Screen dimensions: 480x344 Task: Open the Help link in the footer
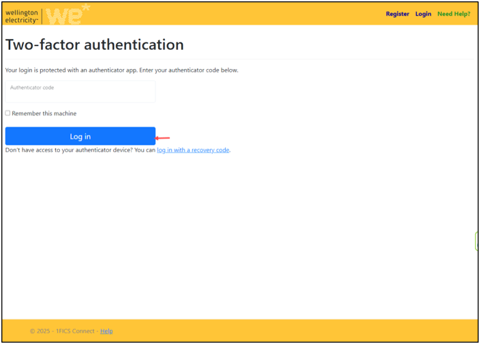pyautogui.click(x=106, y=331)
